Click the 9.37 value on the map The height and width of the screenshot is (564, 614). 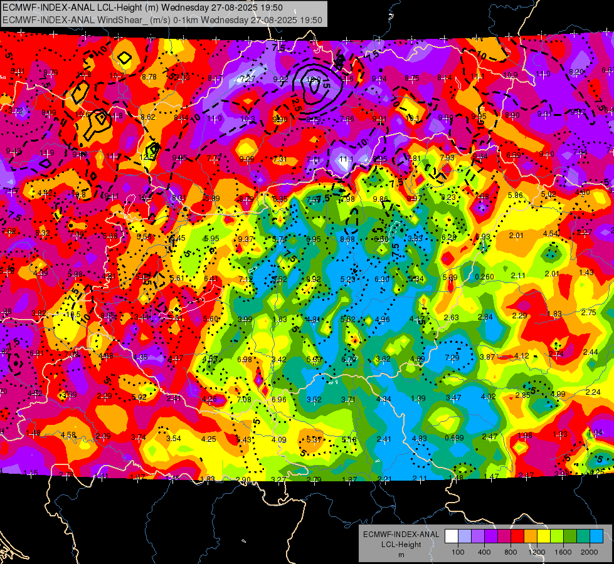[245, 239]
